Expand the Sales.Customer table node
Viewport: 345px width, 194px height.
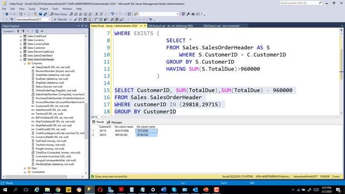tap(21, 48)
